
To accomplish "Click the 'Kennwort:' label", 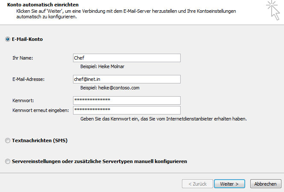I will (23, 100).
